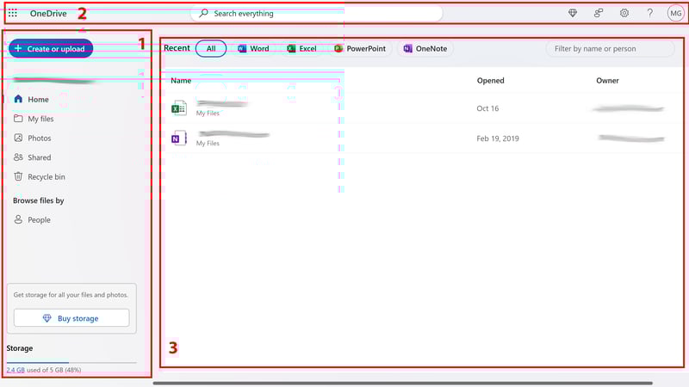
Task: Browse files by People
Action: (x=39, y=219)
